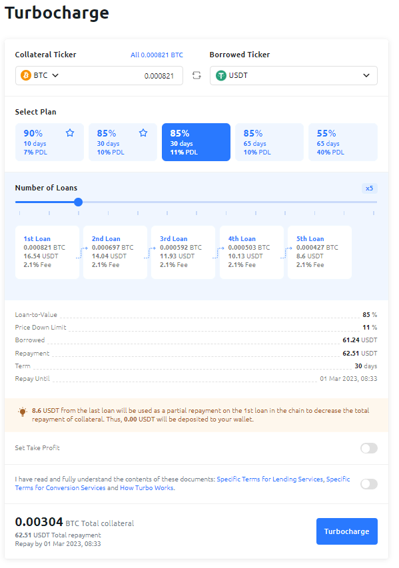This screenshot has width=399, height=568.
Task: Favorite the 85% 10% PDL plan star
Action: 143,133
